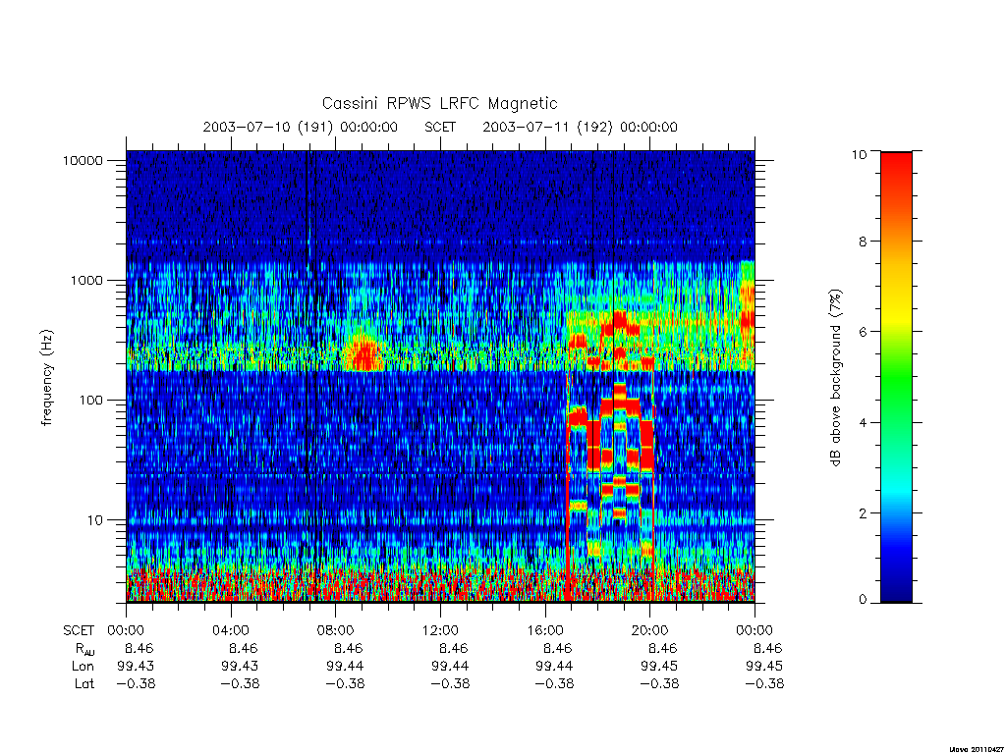Click the 8.46 R AU value under 12:00
This screenshot has height=754, width=1006.
(x=454, y=649)
